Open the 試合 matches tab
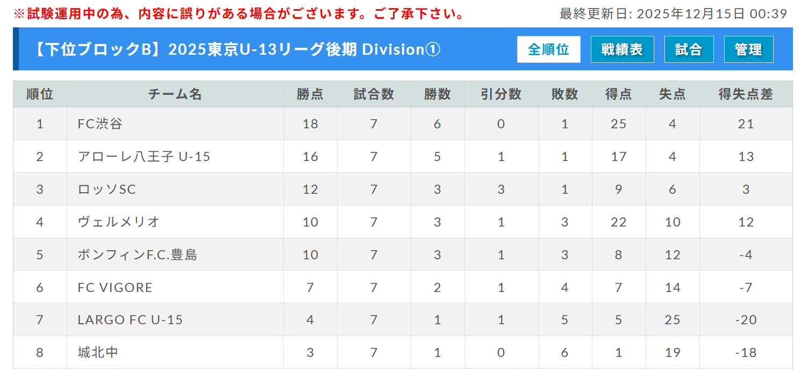 pyautogui.click(x=689, y=50)
